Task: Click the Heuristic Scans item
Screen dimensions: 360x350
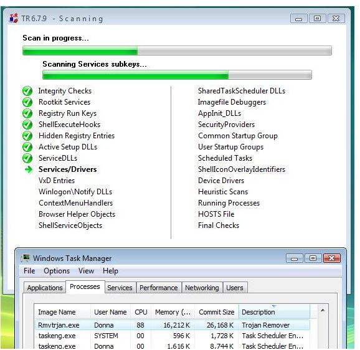Action: pos(223,192)
